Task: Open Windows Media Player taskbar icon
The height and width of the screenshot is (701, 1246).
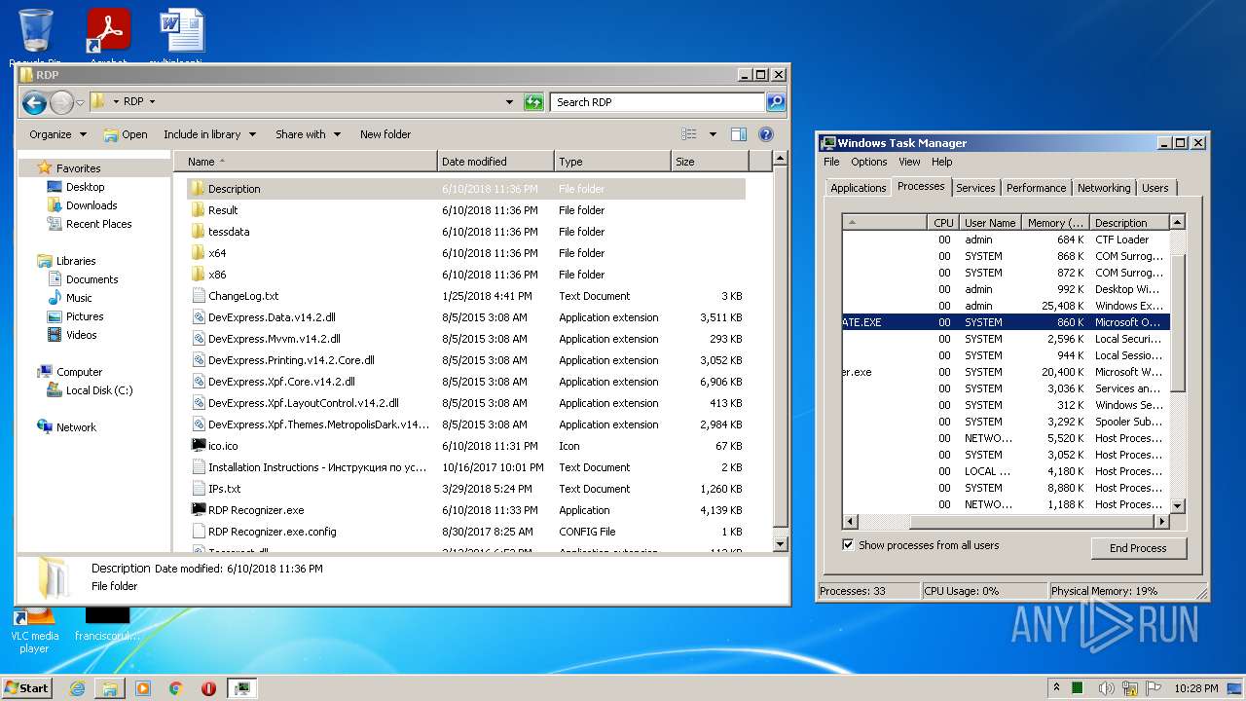Action: pos(143,688)
